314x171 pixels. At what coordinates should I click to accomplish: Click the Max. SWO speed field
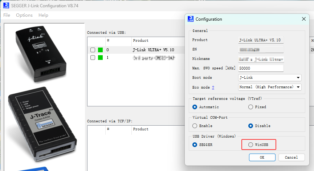[261, 68]
